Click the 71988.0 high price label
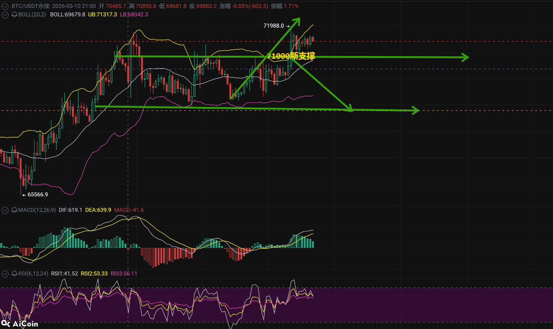 (274, 26)
